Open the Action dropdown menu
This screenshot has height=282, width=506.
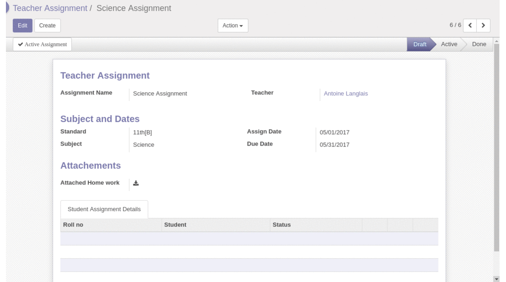click(233, 25)
